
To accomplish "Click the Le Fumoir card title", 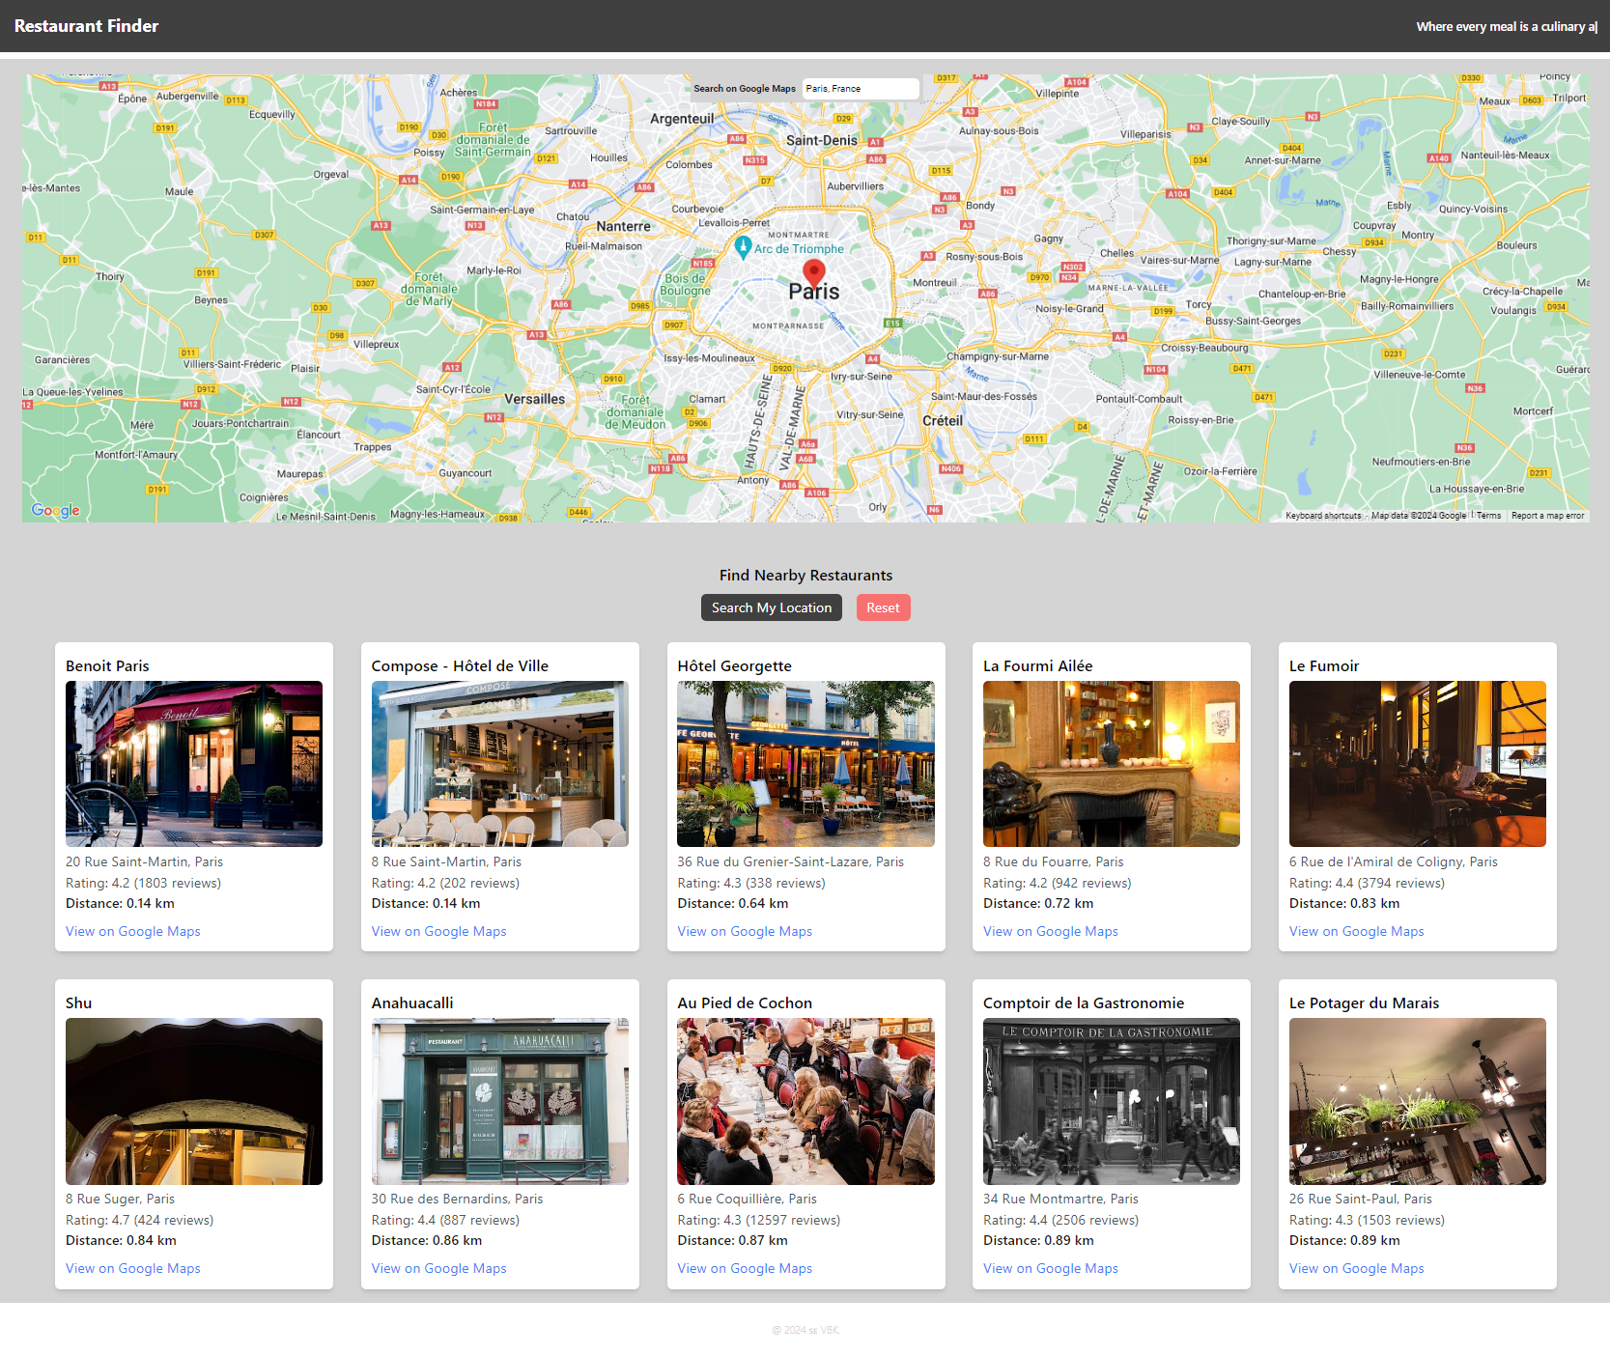I will (x=1324, y=665).
